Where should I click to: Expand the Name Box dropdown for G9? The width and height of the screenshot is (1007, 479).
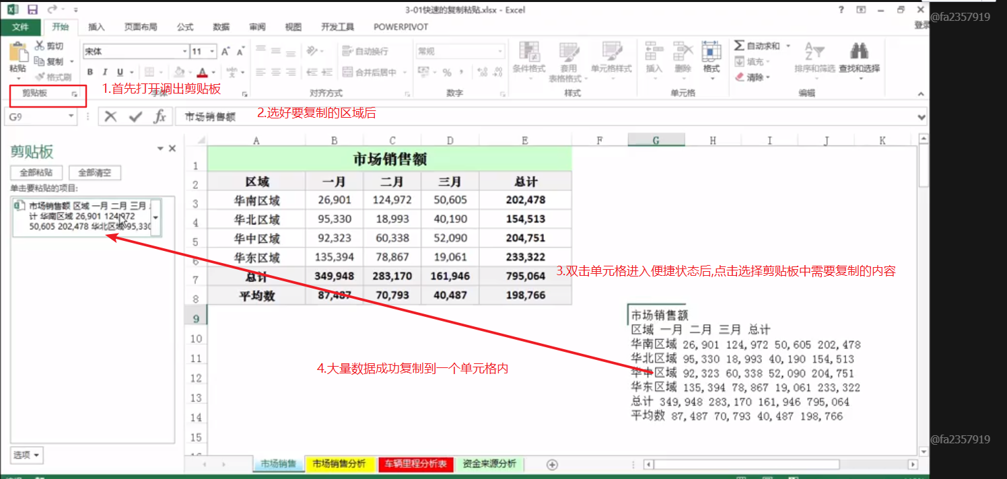point(71,116)
